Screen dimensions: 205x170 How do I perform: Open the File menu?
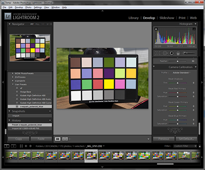(x=5, y=7)
